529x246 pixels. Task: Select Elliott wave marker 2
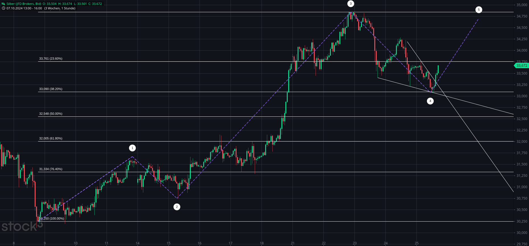177,207
